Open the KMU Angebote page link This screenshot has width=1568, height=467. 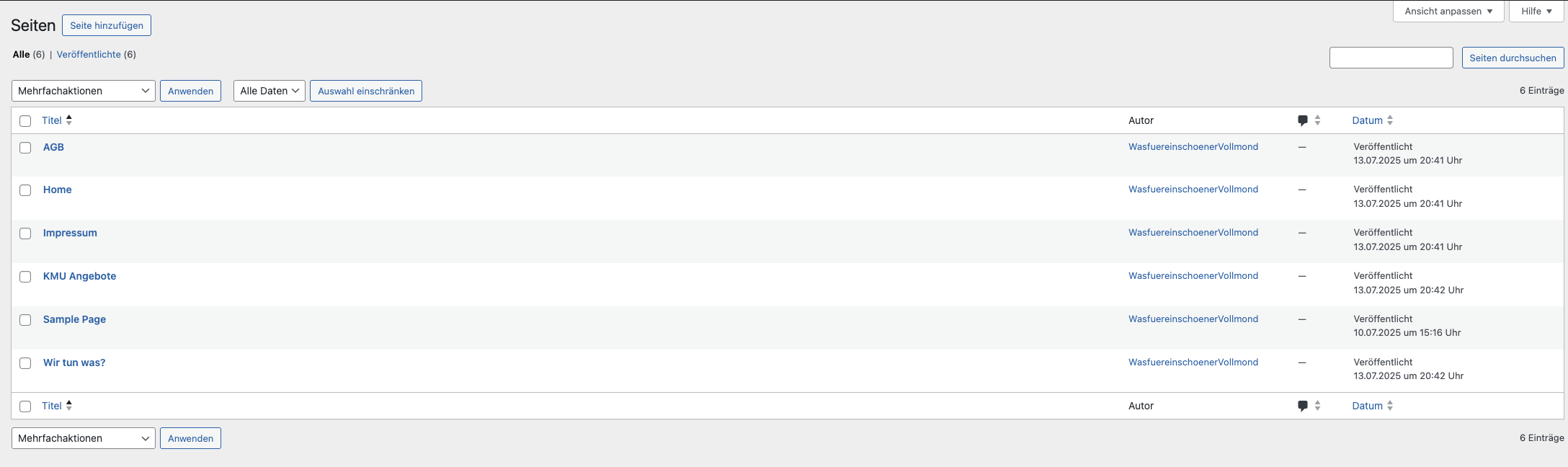79,276
